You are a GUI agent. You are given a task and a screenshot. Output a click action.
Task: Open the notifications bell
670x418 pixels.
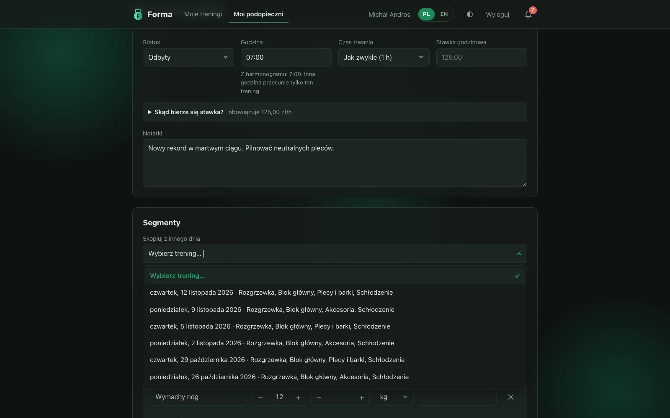(x=528, y=15)
